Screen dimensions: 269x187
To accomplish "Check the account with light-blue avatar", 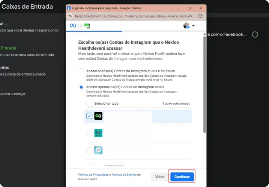I will [89, 150].
